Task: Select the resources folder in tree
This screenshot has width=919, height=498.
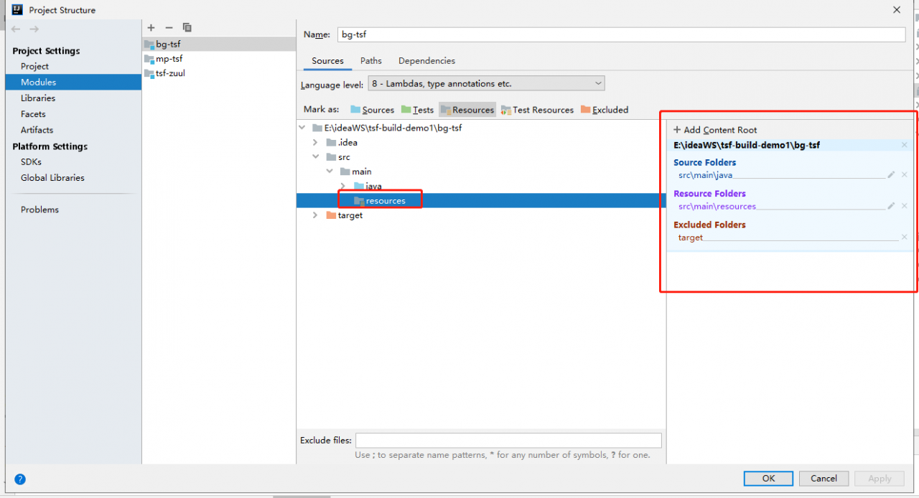Action: (x=386, y=201)
